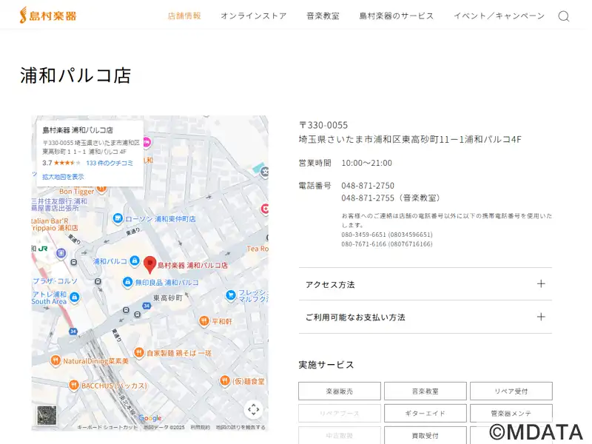Click the red Shimamura store map pin
This screenshot has height=444, width=592.
pyautogui.click(x=149, y=263)
